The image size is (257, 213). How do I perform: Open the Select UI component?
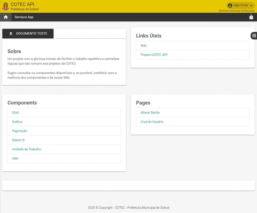[18, 140]
